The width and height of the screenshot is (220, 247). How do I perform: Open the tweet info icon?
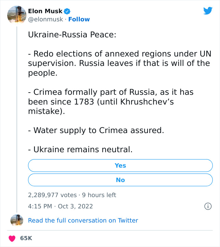click(207, 206)
